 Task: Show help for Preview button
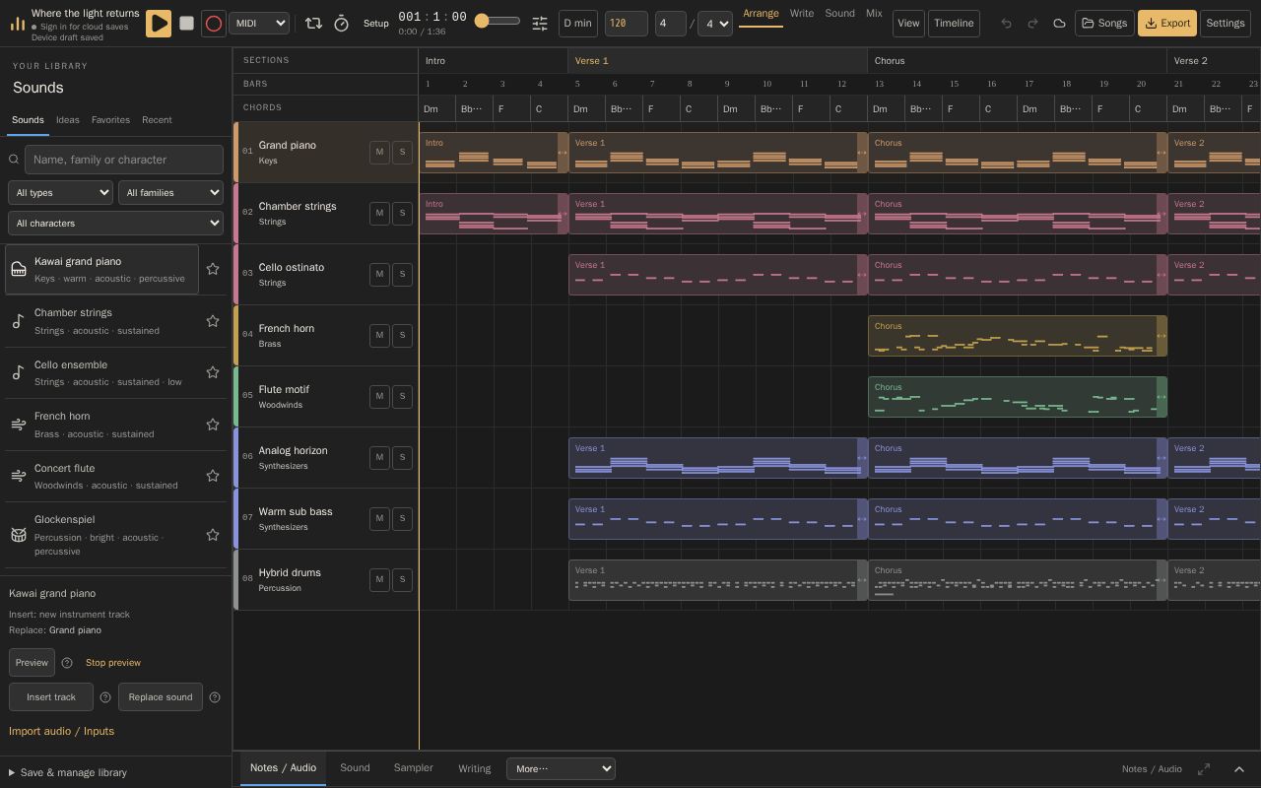pyautogui.click(x=67, y=663)
